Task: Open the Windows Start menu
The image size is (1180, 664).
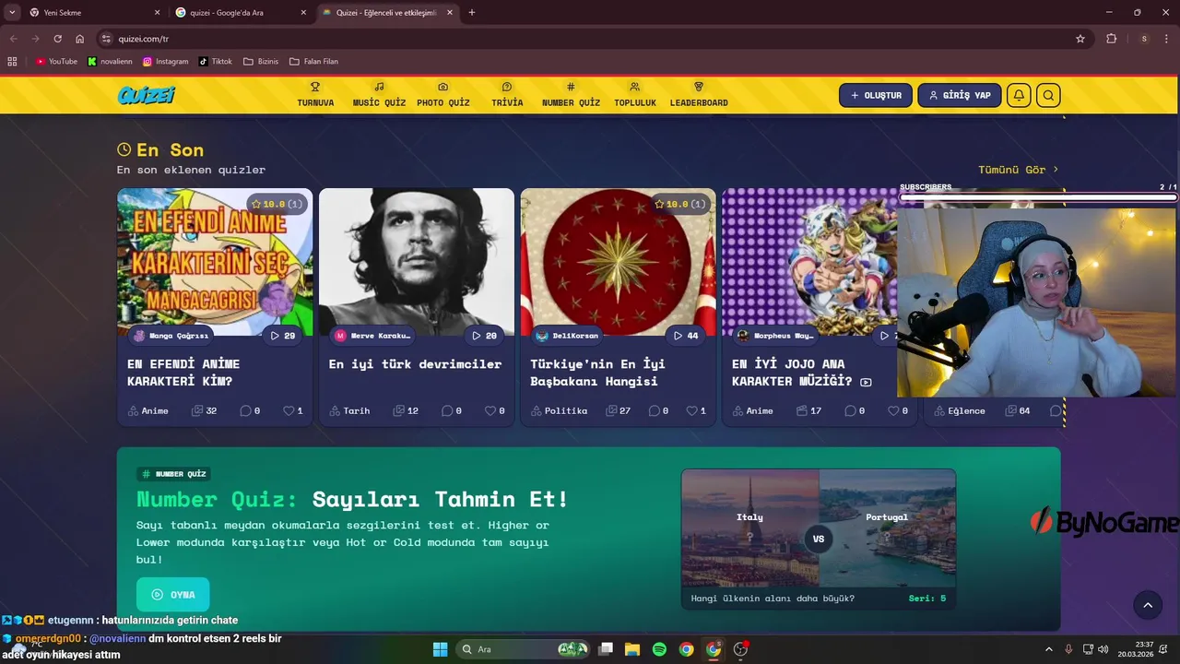Action: pos(440,649)
